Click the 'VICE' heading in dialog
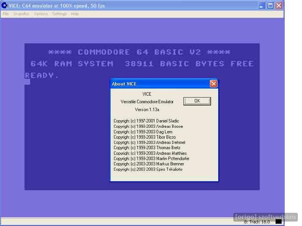The height and width of the screenshot is (226, 302). (147, 94)
